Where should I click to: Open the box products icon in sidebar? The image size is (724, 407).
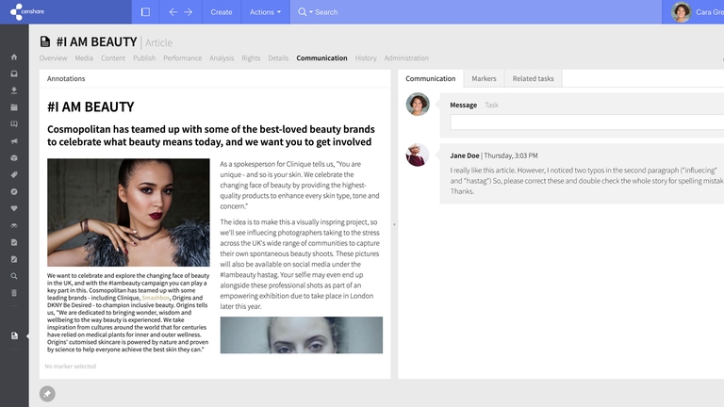14,158
